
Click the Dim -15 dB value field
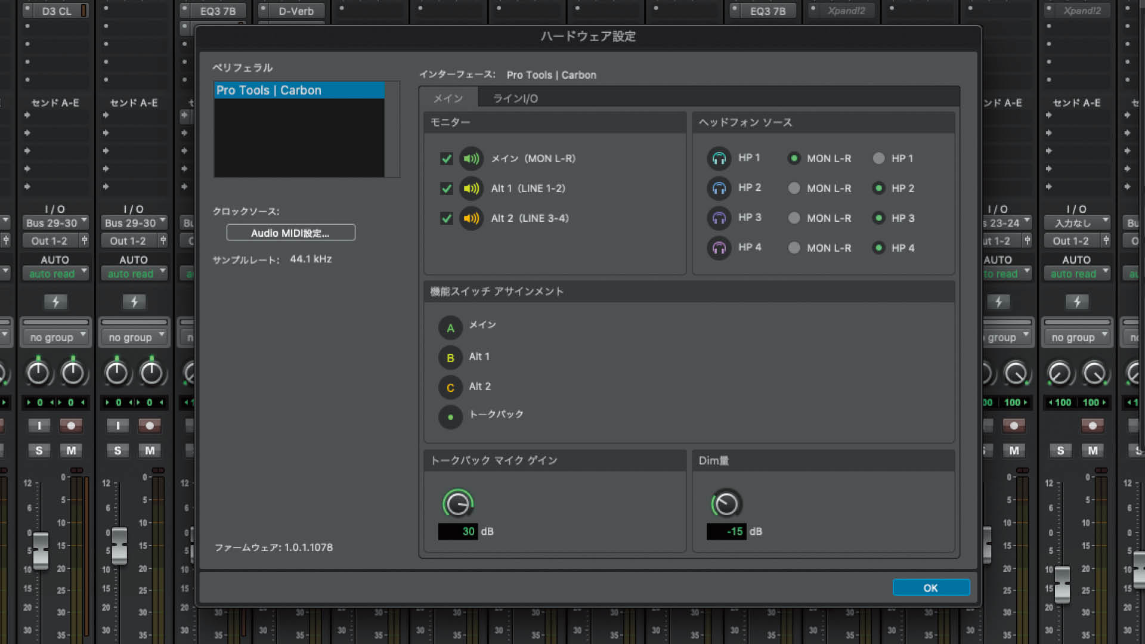(726, 531)
